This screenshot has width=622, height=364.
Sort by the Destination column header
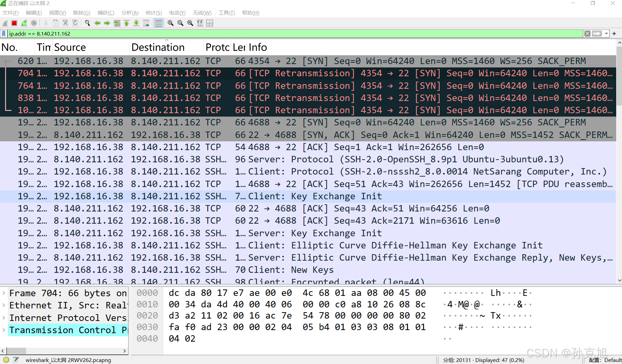pos(167,47)
